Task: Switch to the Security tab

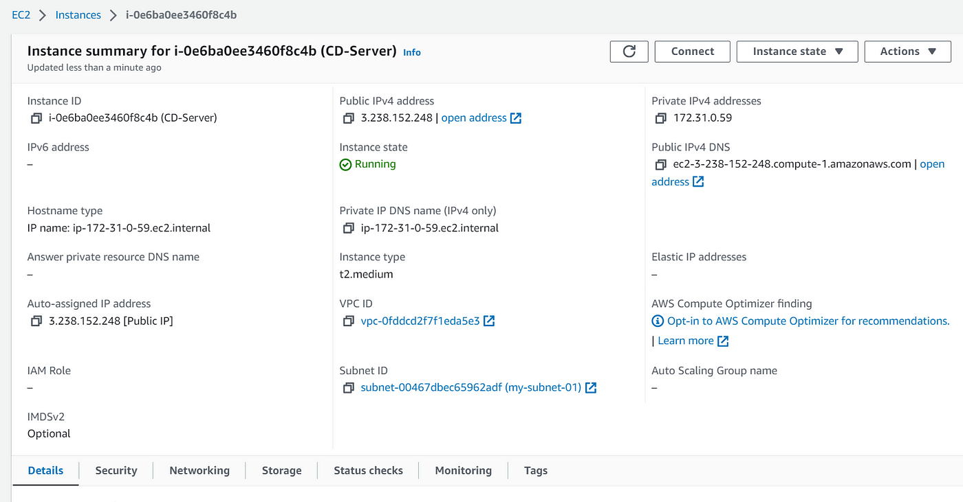Action: (116, 470)
